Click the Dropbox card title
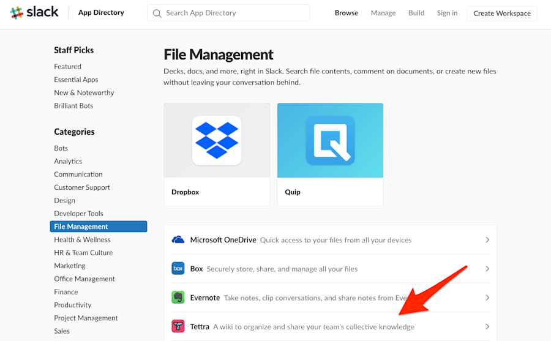 point(185,192)
